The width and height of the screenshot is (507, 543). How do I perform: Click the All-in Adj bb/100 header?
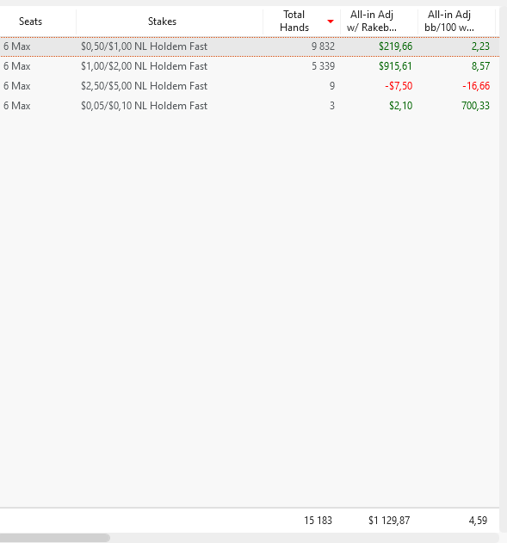click(449, 22)
